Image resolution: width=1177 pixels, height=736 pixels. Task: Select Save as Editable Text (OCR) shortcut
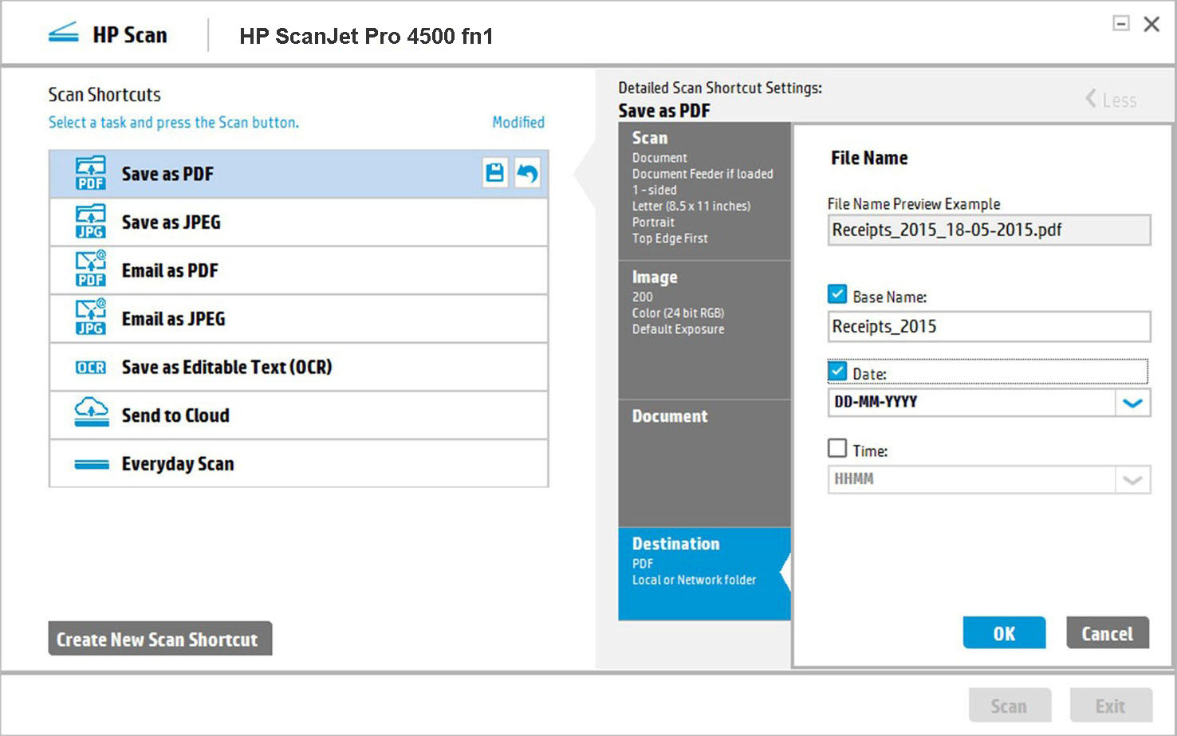pyautogui.click(x=298, y=367)
